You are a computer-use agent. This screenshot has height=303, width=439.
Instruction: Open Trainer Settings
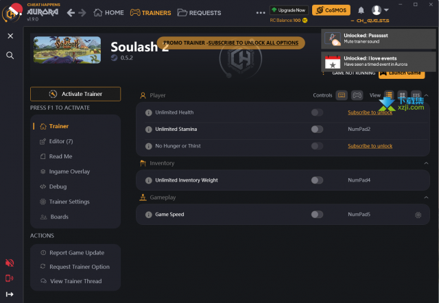(65, 202)
